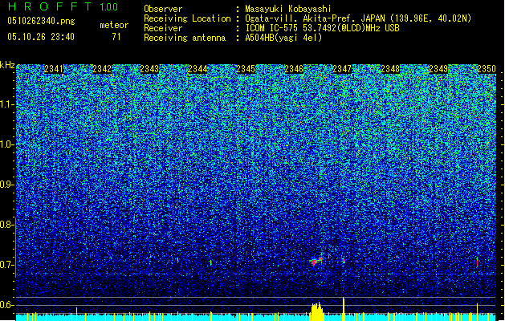Click the 0.6 kHz axis label
Viewport: 505px width, 321px height.
click(7, 305)
